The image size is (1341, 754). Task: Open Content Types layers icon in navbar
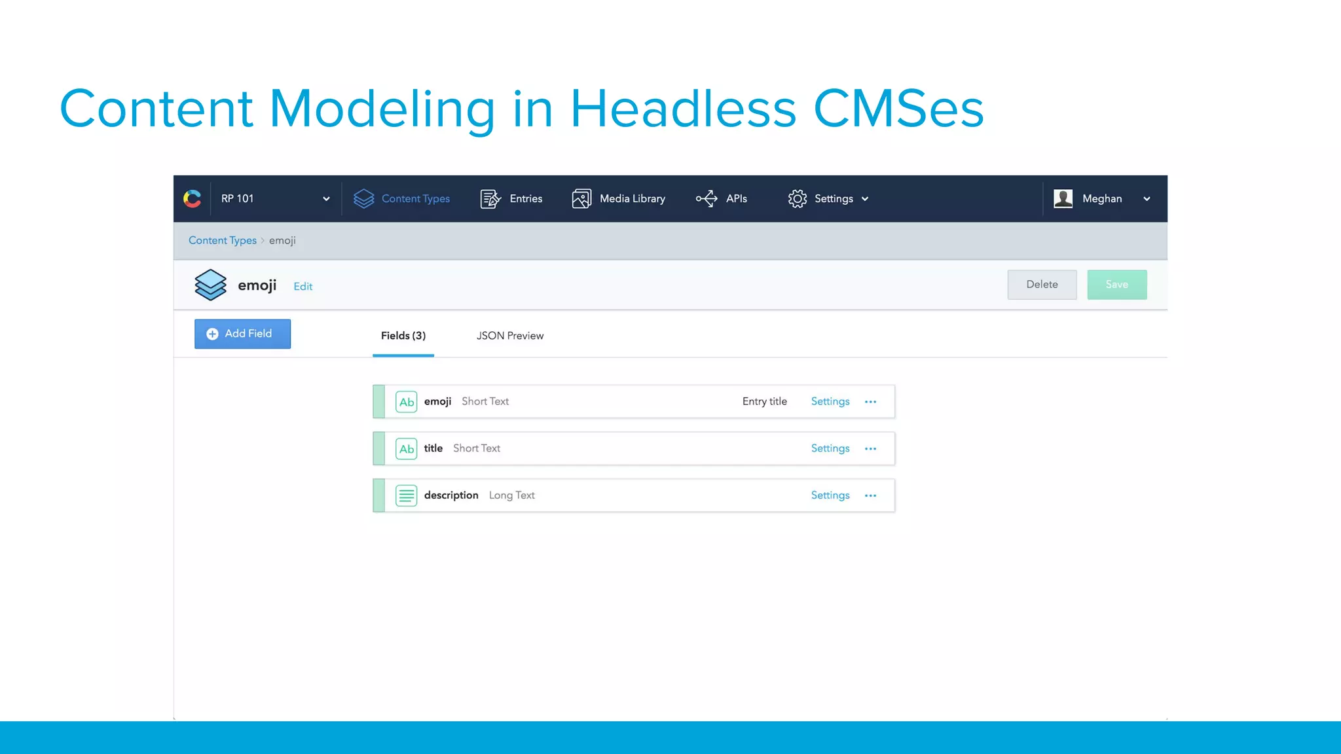click(x=363, y=198)
